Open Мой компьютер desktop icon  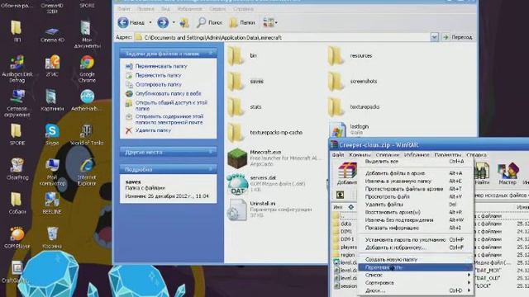[x=52, y=172]
